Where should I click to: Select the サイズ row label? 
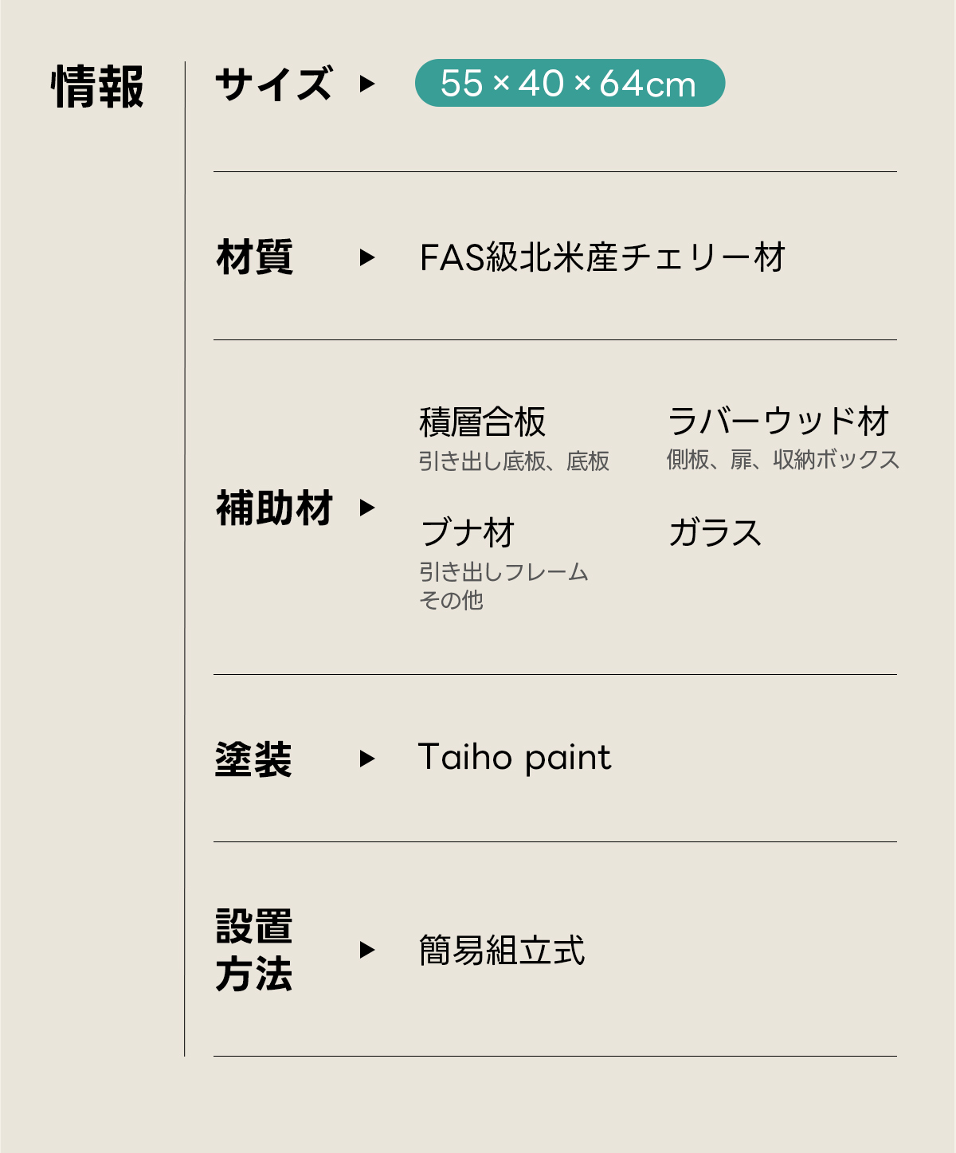coord(273,84)
